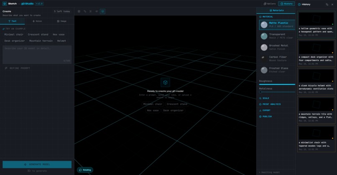Viewport: 337px width, 175px height.
Task: Select the Carbon Fiber Woven texture label
Action: (278, 58)
